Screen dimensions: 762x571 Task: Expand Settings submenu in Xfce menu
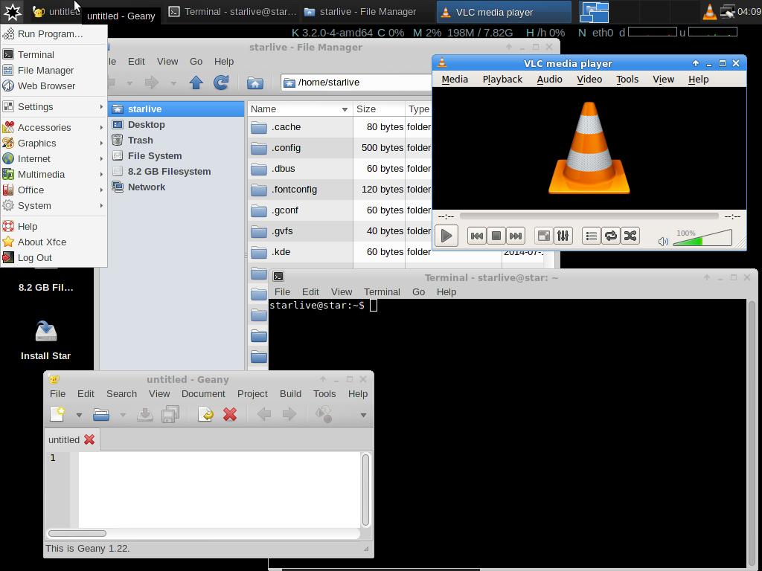click(54, 107)
